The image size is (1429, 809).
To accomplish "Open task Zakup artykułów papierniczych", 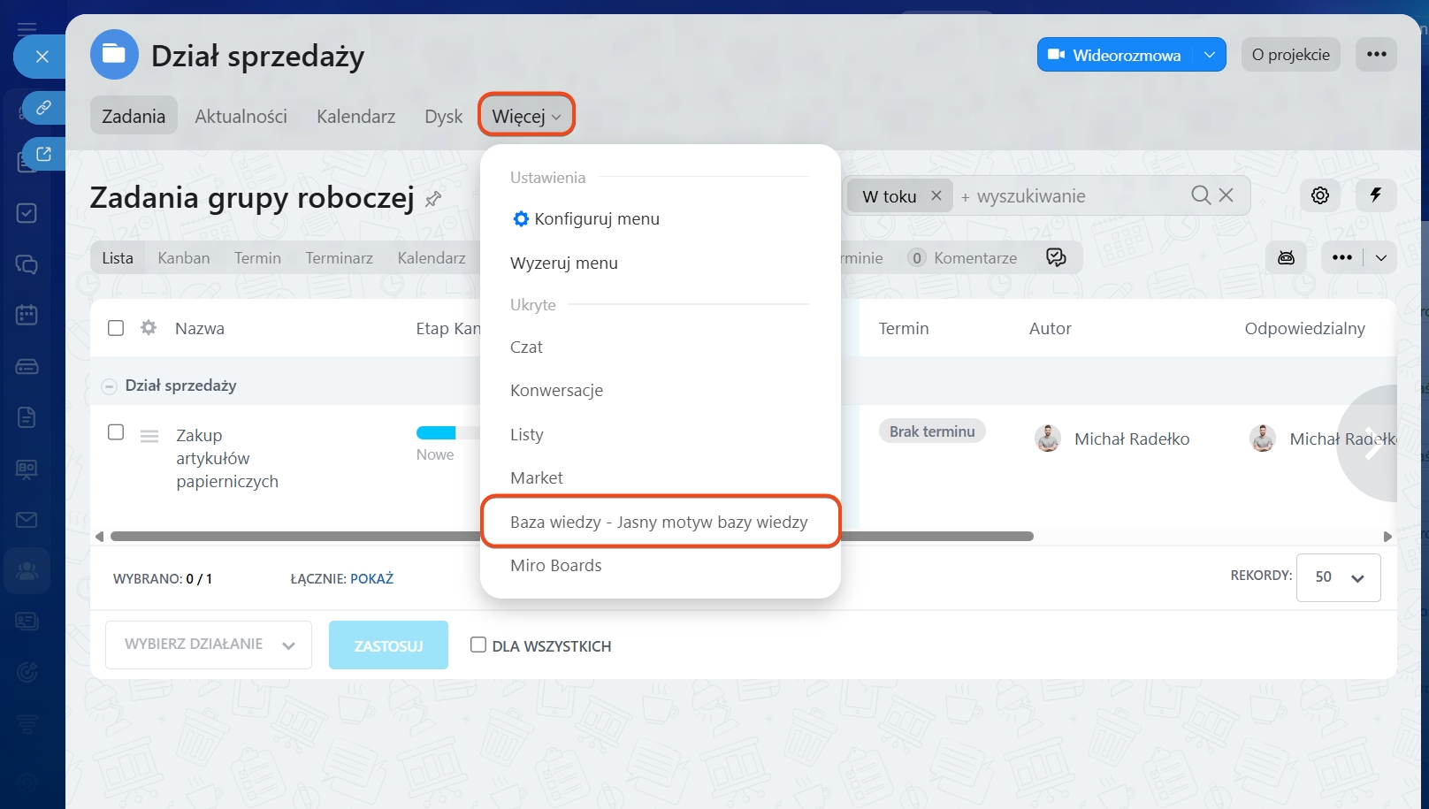I will pos(227,458).
